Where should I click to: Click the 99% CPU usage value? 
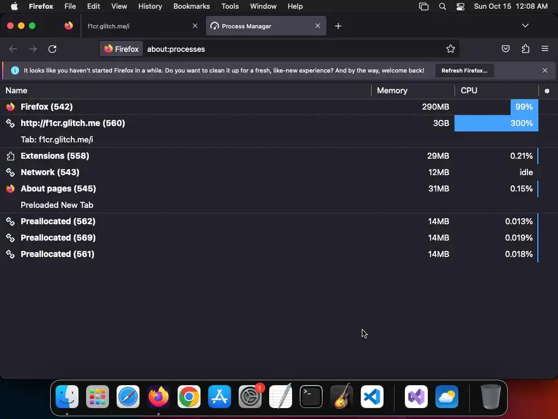524,107
